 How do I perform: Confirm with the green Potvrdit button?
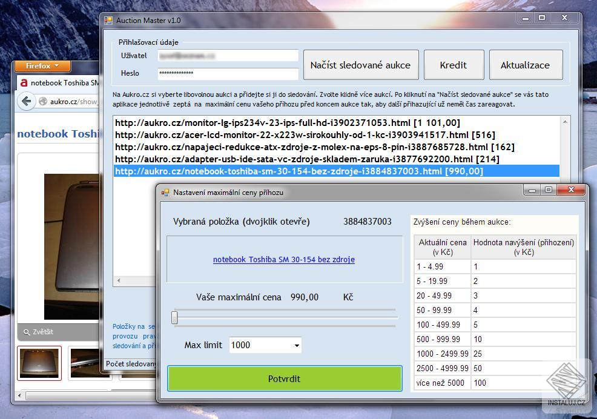click(285, 378)
